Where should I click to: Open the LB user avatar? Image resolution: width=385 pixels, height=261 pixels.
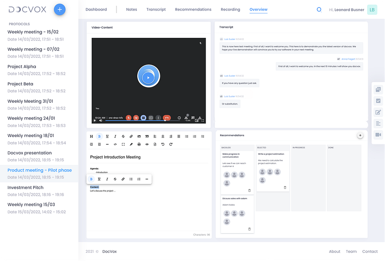click(x=372, y=10)
